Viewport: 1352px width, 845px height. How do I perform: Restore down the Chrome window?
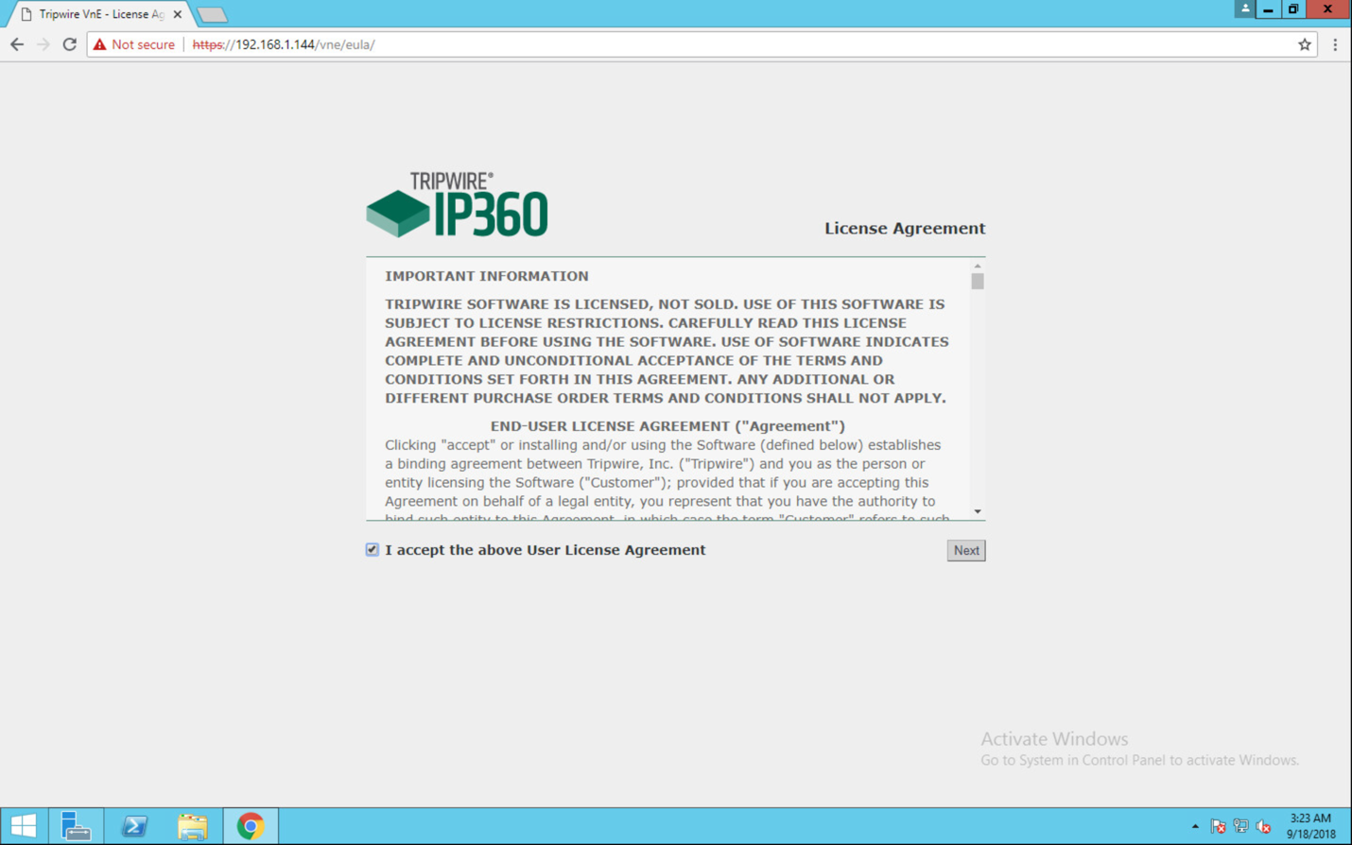click(1293, 9)
